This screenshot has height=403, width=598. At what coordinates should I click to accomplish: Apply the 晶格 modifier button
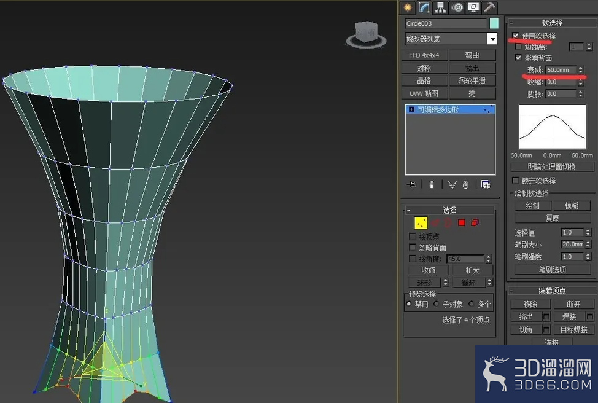(424, 81)
